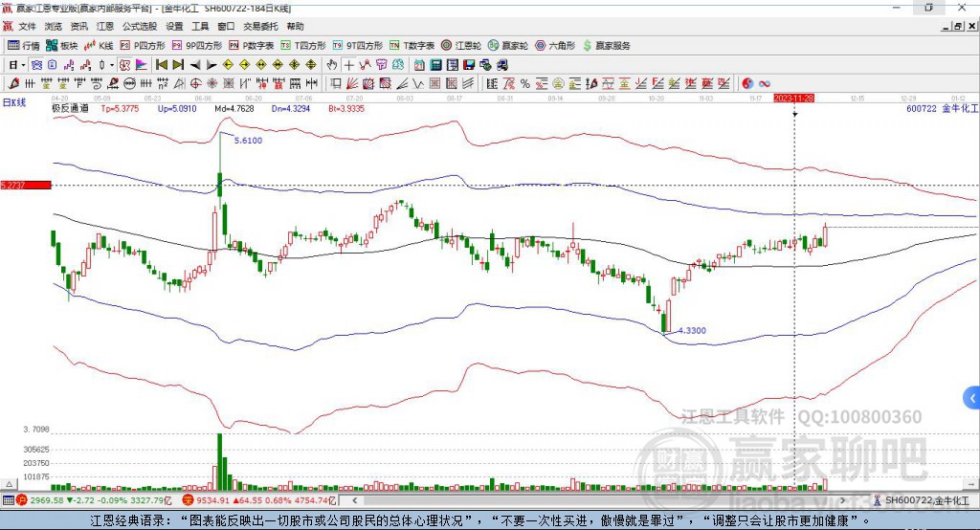Collapse volume pane with up triangle
Screen dimensions: 980x530
pyautogui.click(x=9, y=484)
